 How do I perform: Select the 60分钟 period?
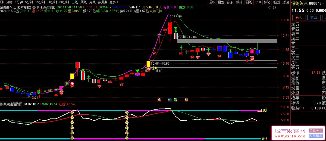(64, 2)
